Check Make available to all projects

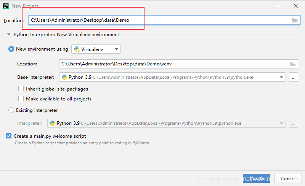21,99
